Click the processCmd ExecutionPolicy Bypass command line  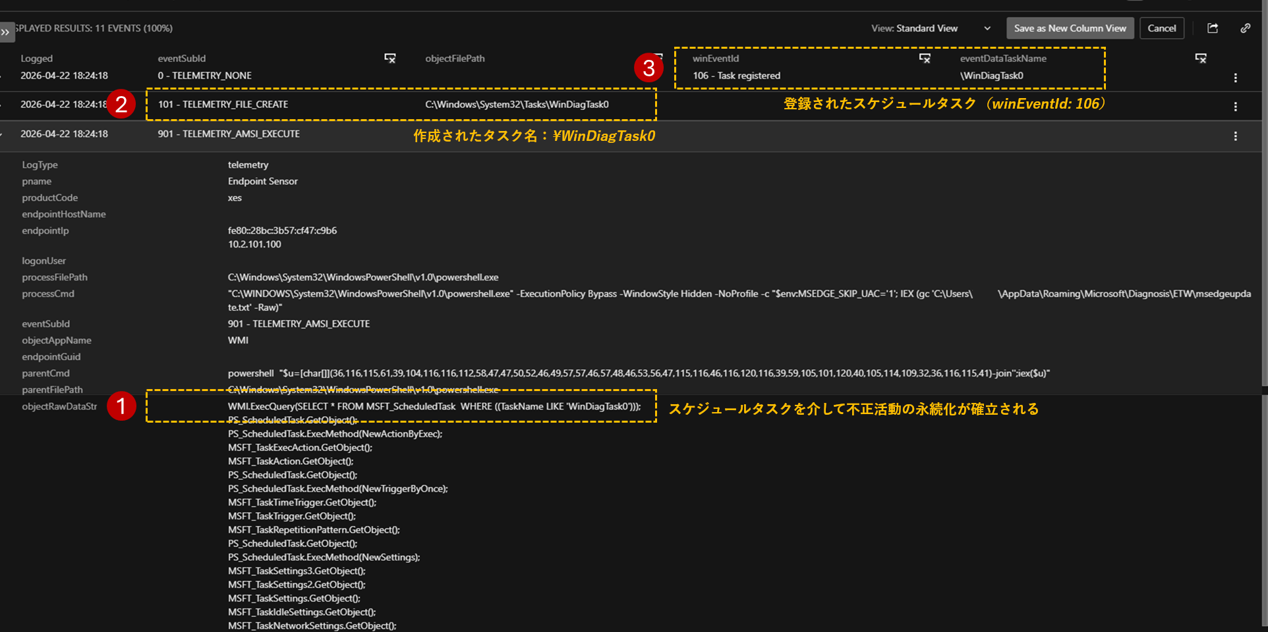[x=739, y=300]
